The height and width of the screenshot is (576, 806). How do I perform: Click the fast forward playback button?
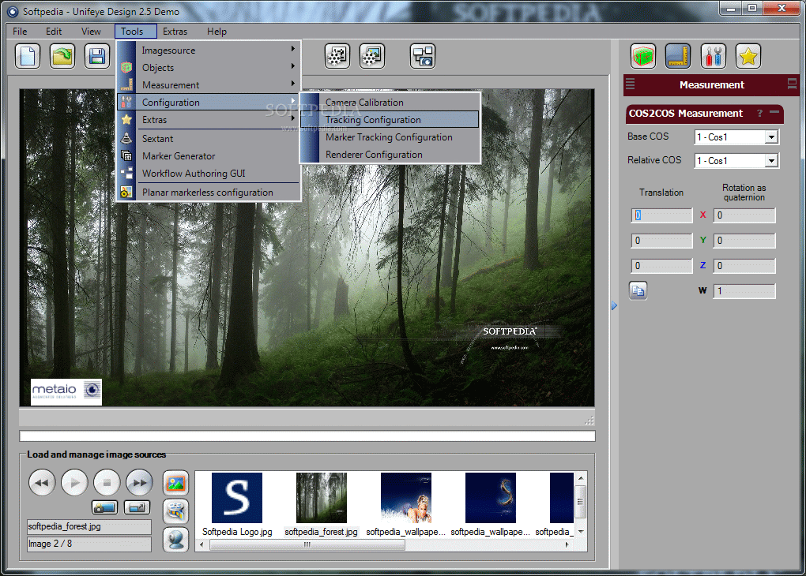139,483
